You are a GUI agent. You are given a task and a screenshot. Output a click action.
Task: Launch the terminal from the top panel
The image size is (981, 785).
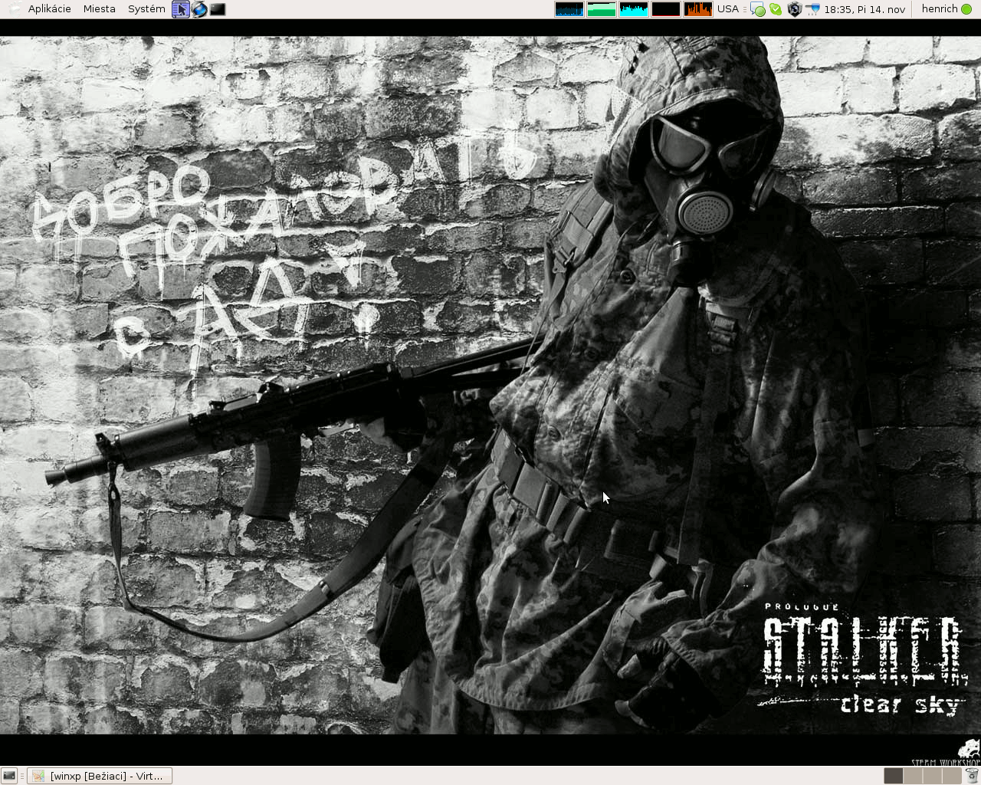pos(218,9)
